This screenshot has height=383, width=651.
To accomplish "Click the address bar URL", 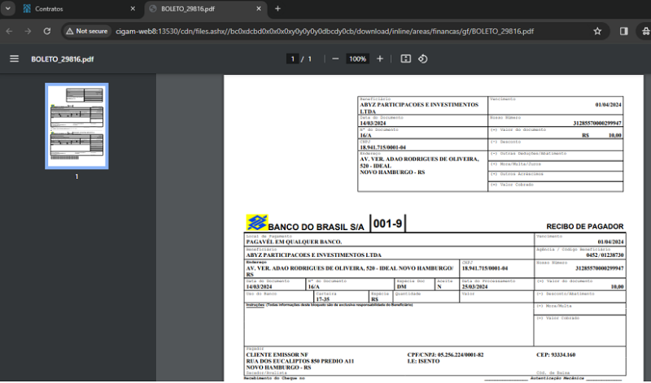I will pos(325,32).
